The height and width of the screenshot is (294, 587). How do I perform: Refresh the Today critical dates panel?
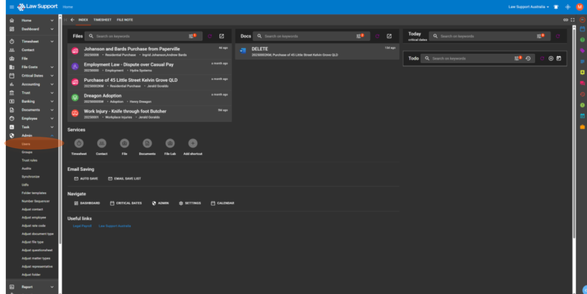point(558,36)
